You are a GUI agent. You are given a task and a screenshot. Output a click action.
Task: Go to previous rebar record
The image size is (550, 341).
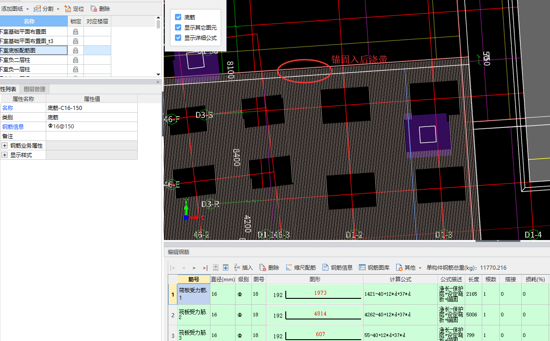(183, 268)
